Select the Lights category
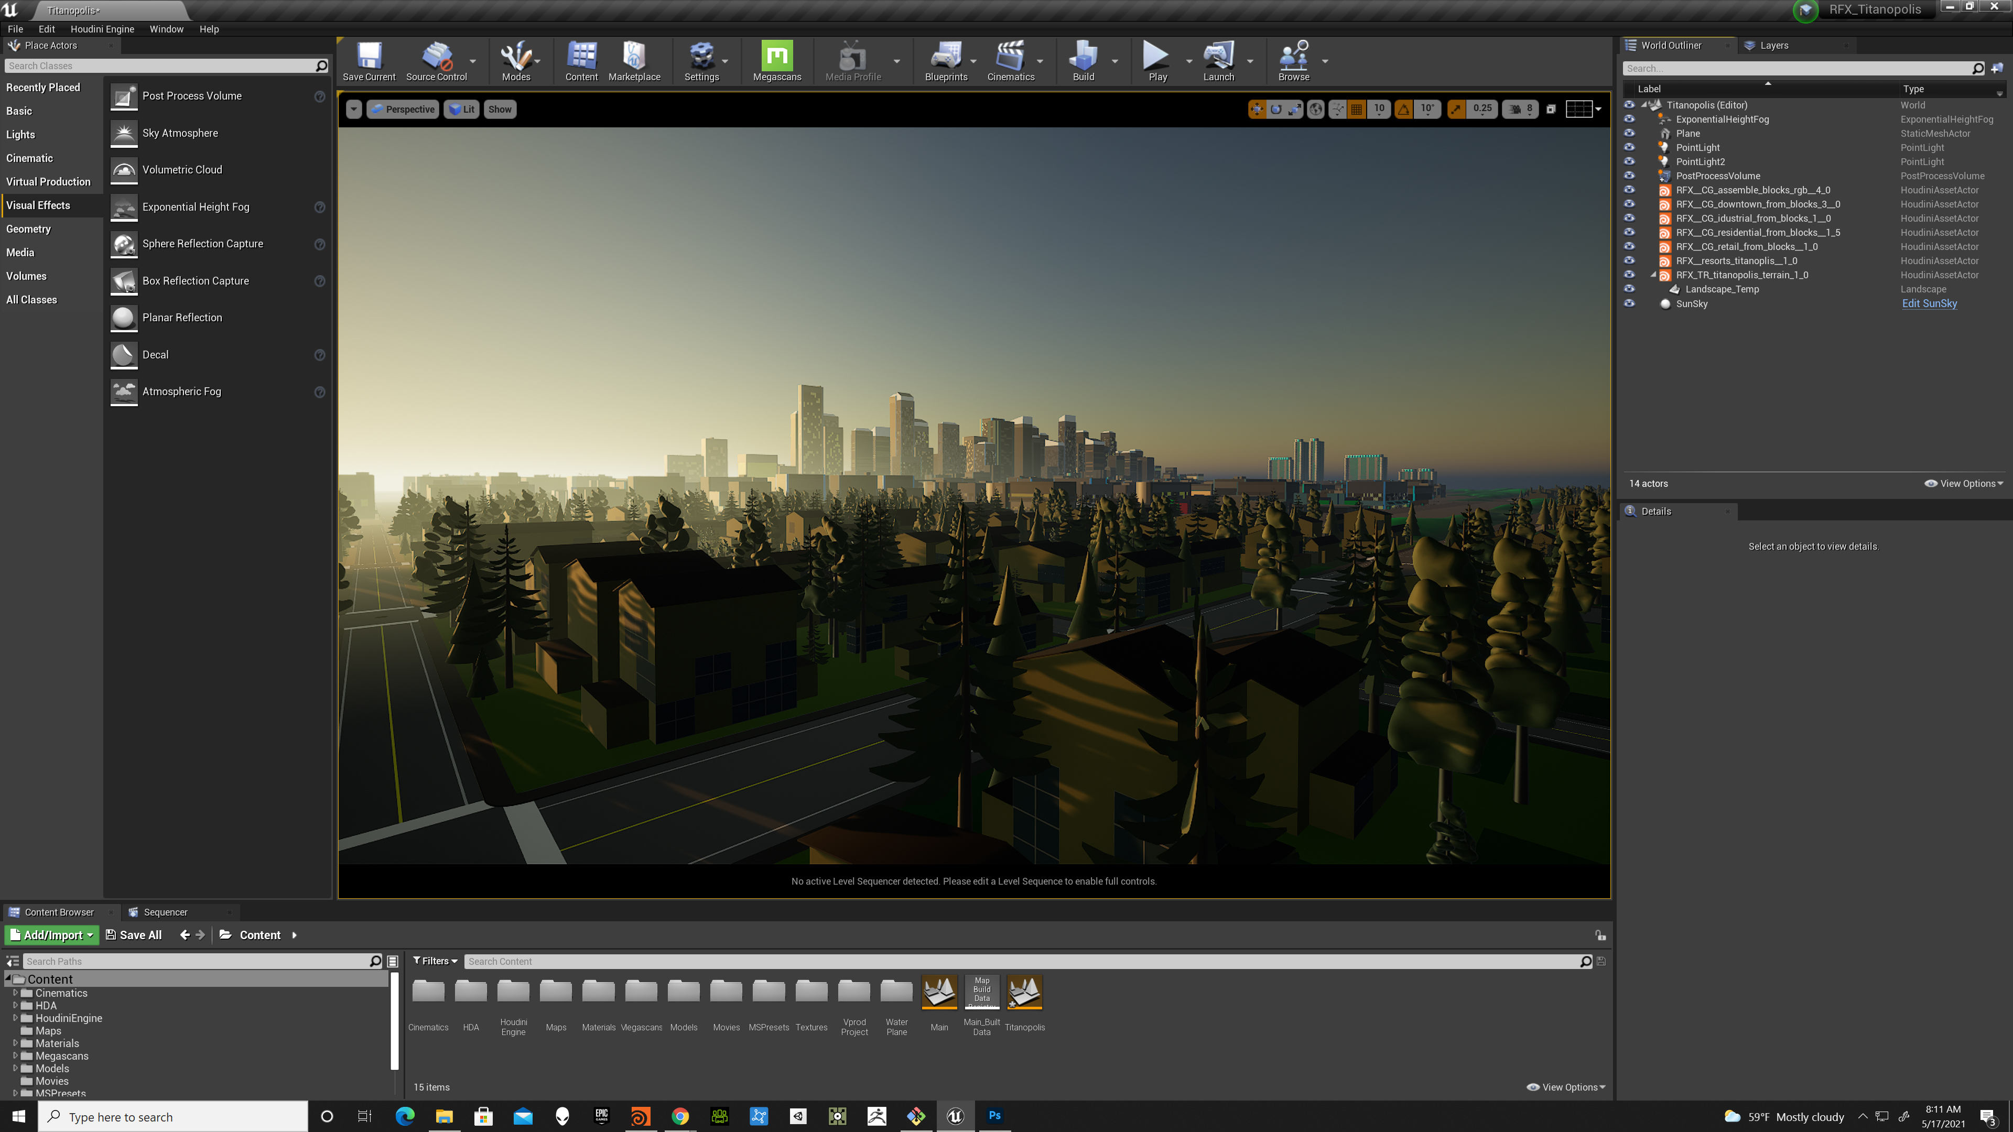2013x1132 pixels. point(20,134)
